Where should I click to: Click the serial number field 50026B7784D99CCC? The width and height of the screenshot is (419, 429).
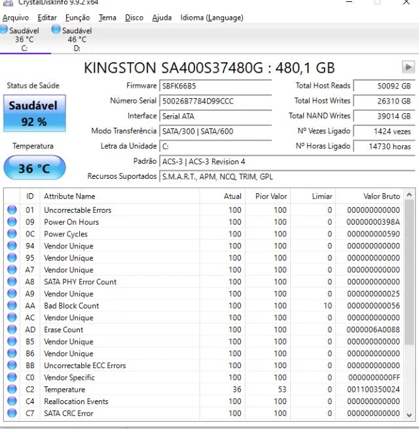coord(215,101)
